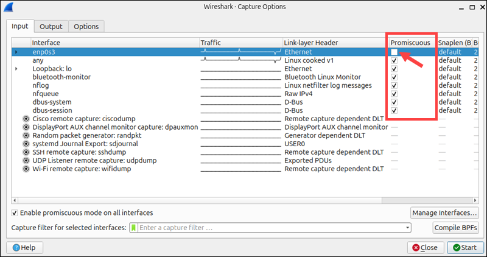Uncheck promiscuous for dbus-session
Image resolution: width=487 pixels, height=257 pixels.
(x=394, y=110)
